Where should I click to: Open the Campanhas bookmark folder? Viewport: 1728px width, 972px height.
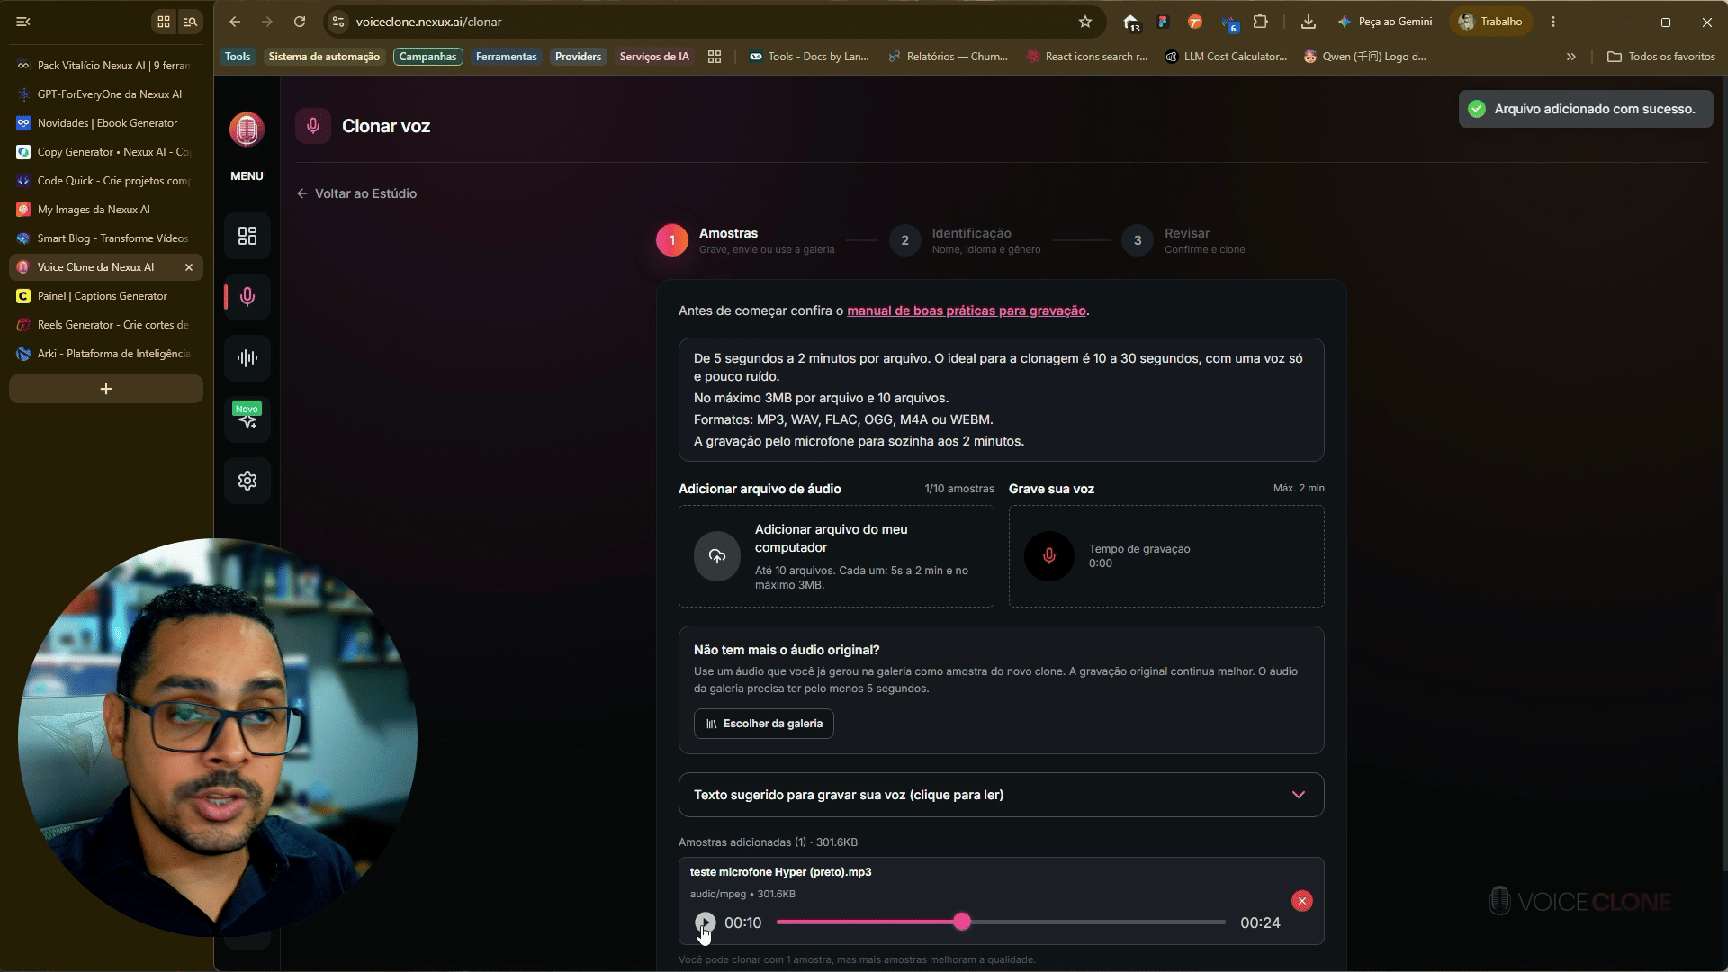pyautogui.click(x=427, y=57)
